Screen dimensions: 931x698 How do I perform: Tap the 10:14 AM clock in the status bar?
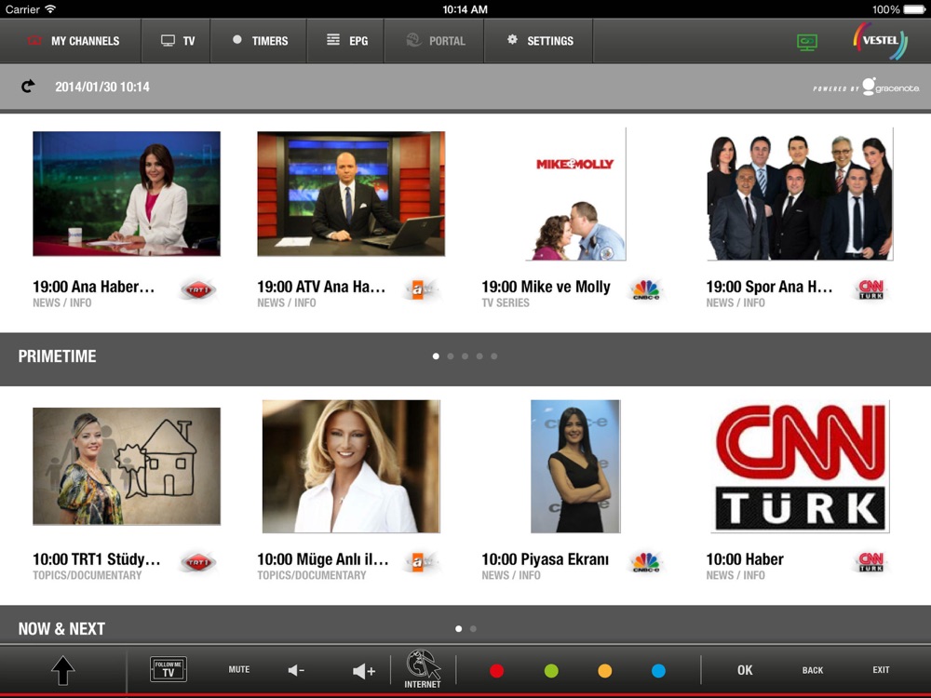click(x=465, y=9)
